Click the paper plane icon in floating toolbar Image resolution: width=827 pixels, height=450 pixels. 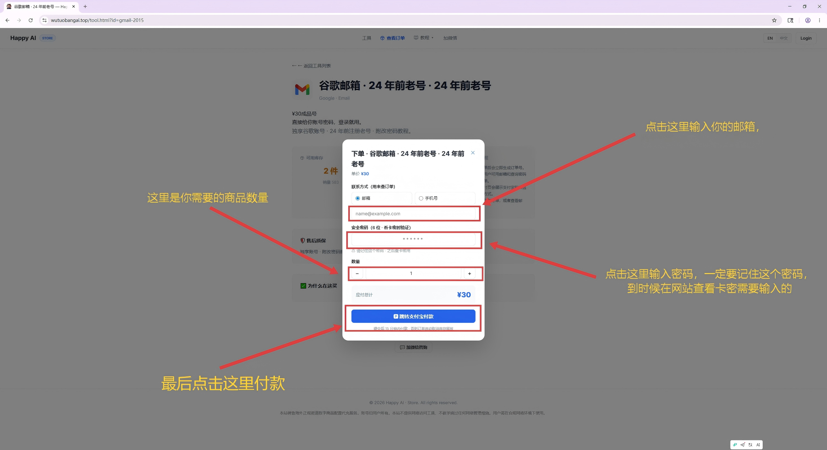[742, 445]
